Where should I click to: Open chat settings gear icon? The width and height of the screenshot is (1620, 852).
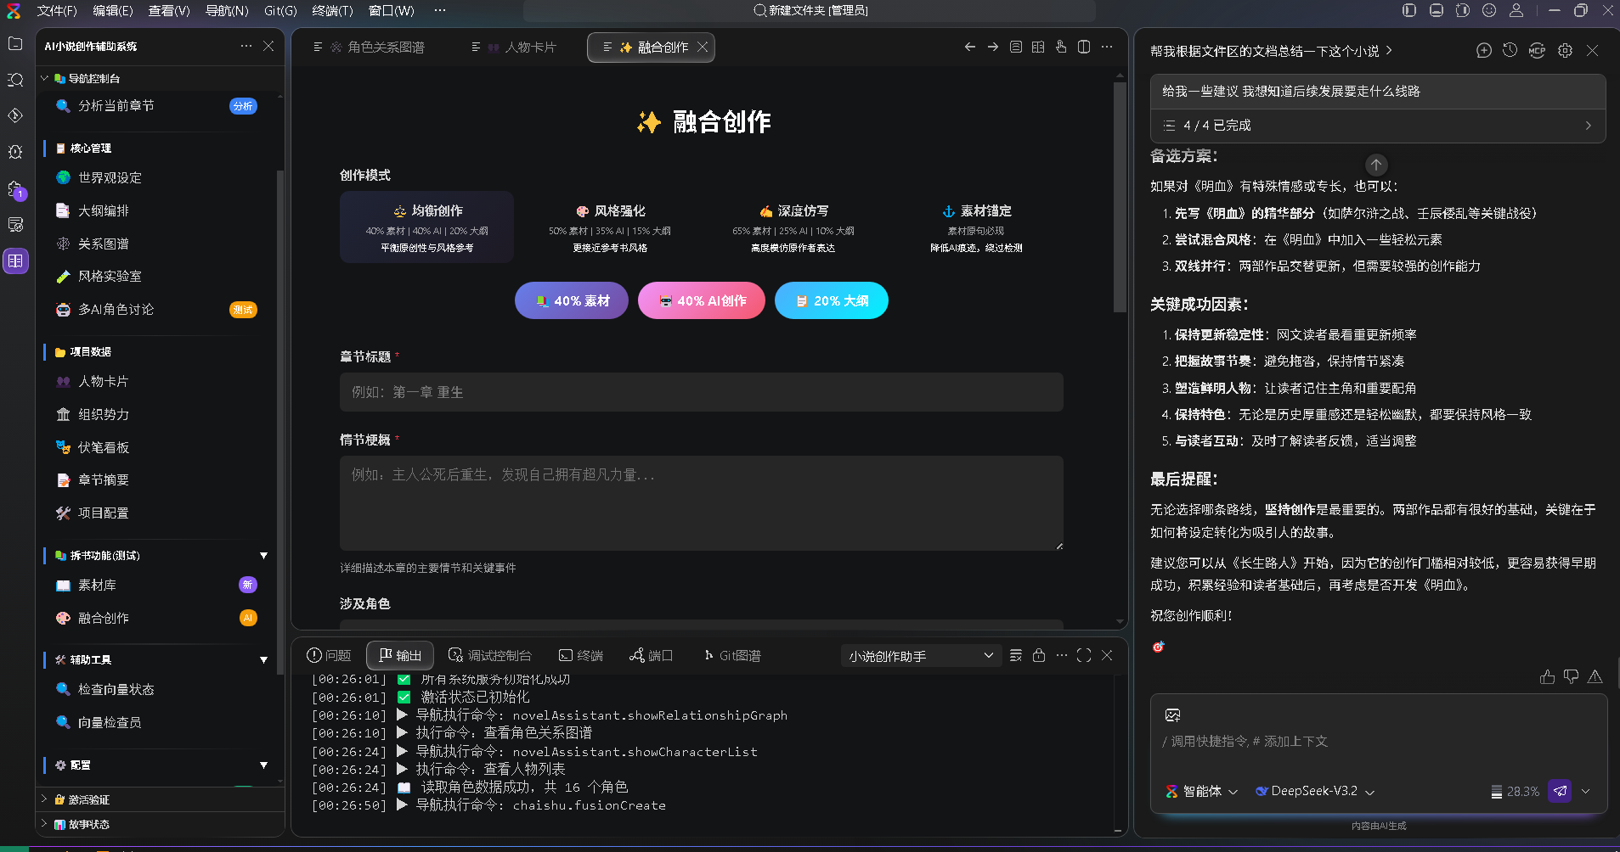1565,51
